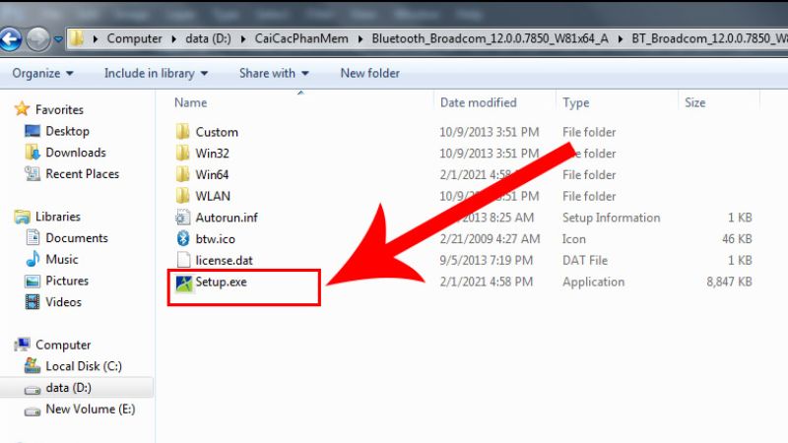Click the Win64 folder name

click(x=212, y=175)
